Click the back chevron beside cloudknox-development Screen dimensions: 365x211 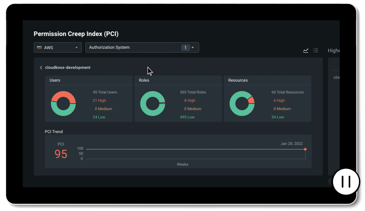pos(41,68)
